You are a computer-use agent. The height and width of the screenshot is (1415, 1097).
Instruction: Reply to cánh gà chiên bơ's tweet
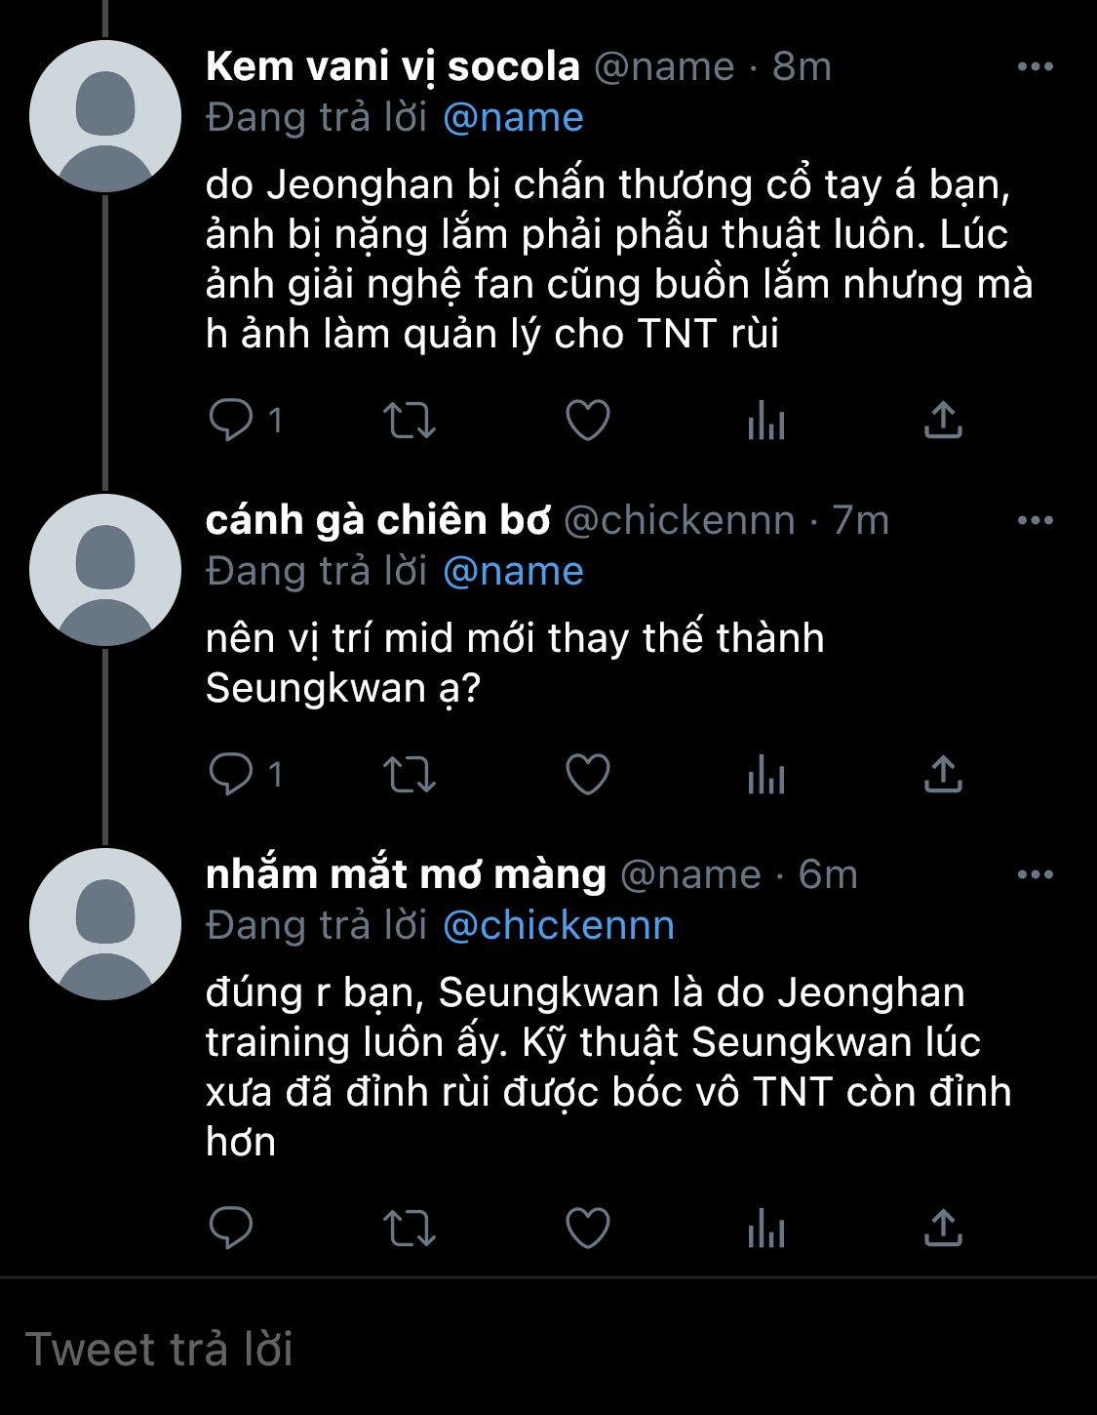coord(231,775)
